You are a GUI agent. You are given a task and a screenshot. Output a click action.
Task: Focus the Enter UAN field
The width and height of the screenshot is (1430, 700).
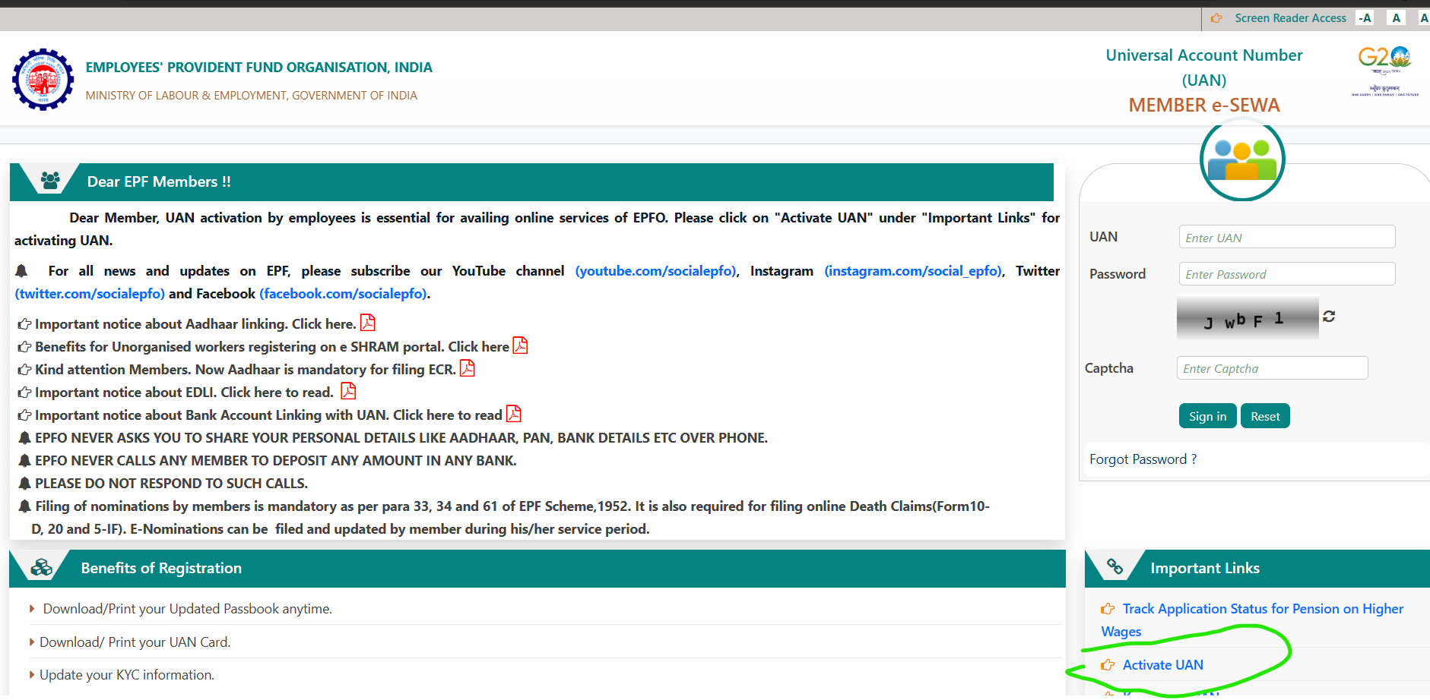coord(1287,237)
